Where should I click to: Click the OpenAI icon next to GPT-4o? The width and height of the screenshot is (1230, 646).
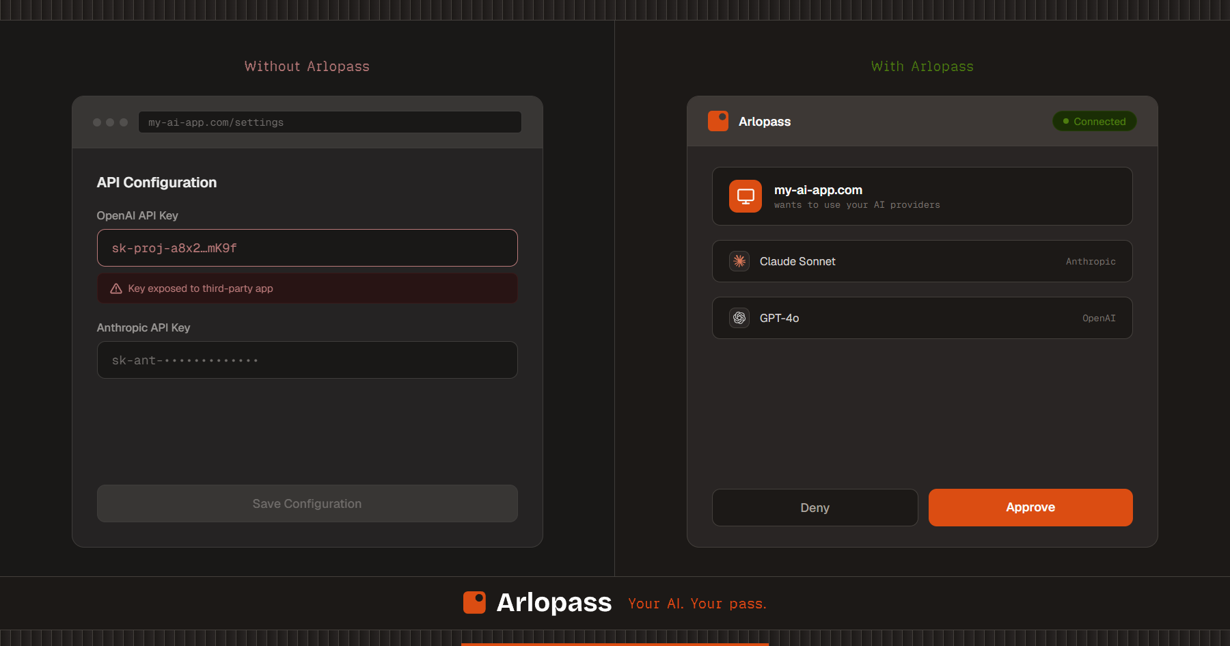click(x=739, y=317)
